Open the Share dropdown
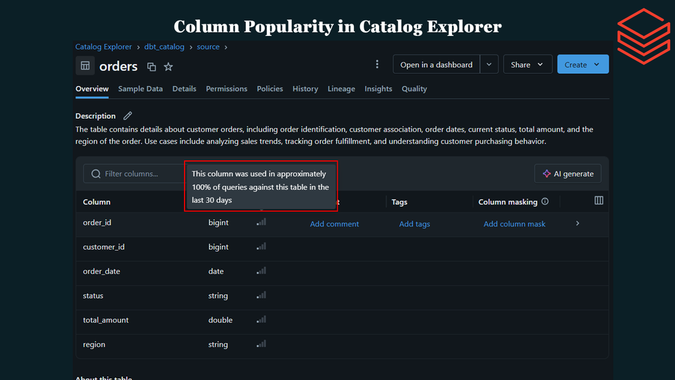The width and height of the screenshot is (675, 380). point(527,64)
